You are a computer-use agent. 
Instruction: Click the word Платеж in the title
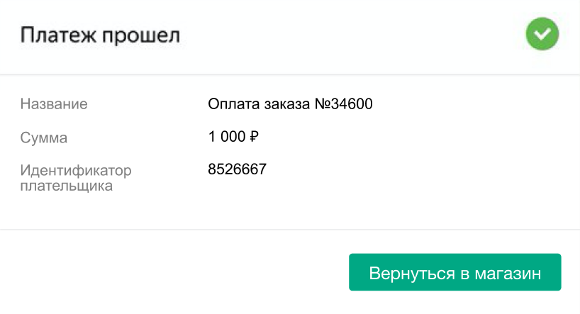[x=58, y=35]
